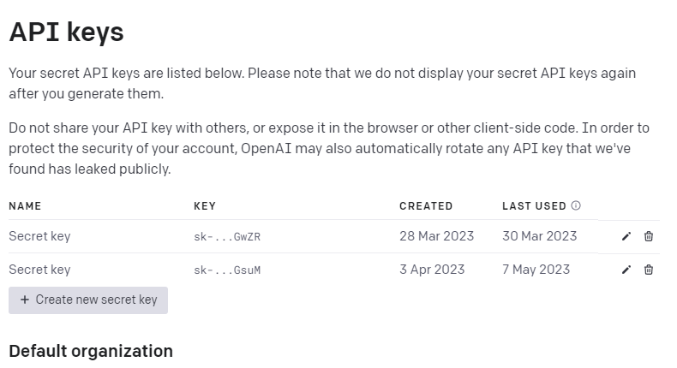The image size is (677, 368).
Task: Click plus icon in Create new secret key
Action: (x=25, y=300)
